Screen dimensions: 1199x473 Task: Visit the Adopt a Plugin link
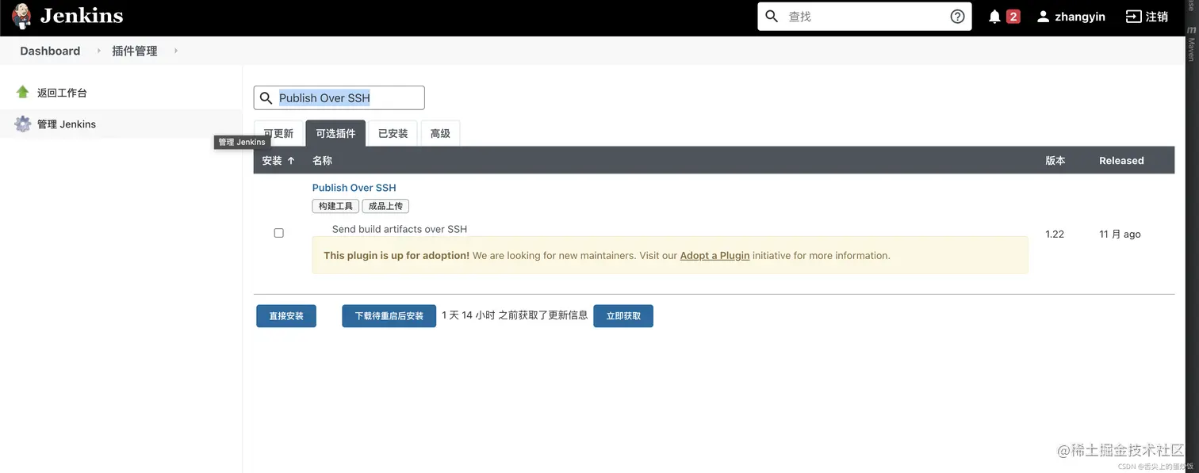[x=714, y=255]
